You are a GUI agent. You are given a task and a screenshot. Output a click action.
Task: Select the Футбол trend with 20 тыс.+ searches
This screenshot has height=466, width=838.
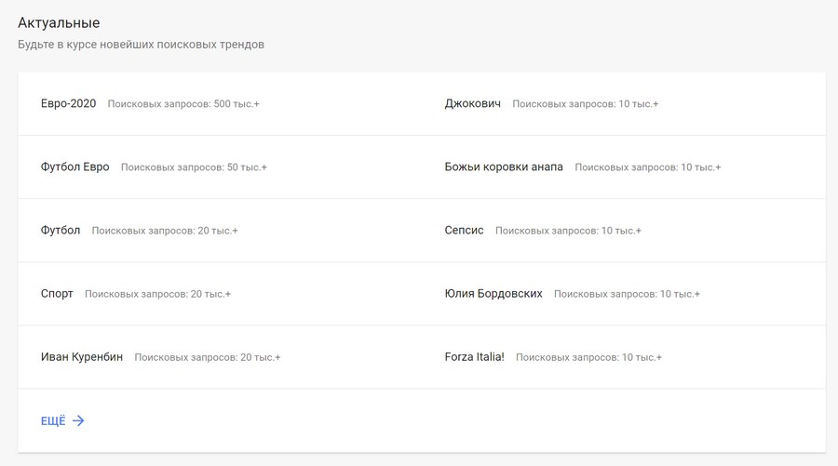coord(61,230)
